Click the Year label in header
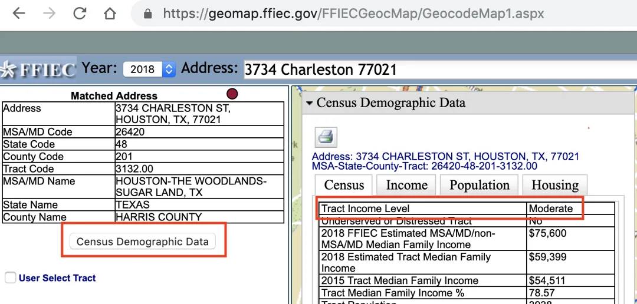 click(100, 68)
